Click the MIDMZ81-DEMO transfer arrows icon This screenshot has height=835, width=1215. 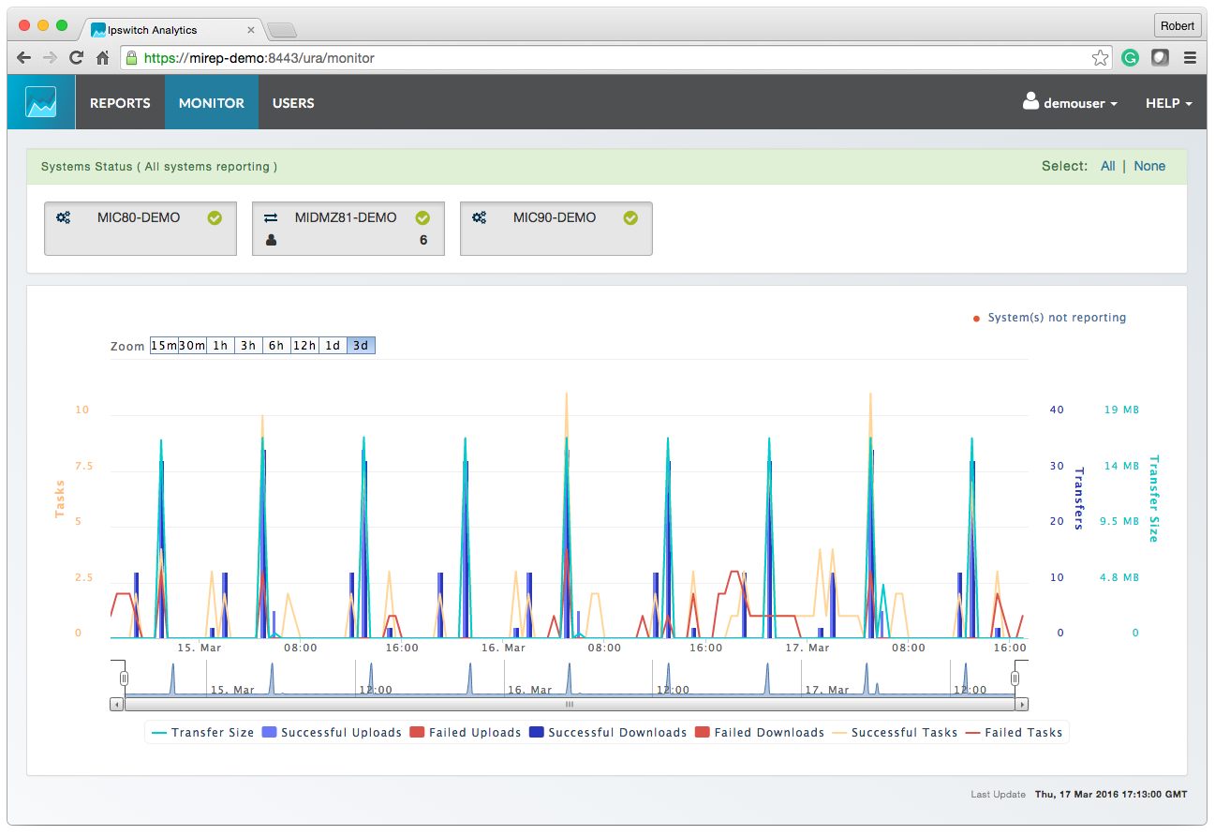click(271, 217)
